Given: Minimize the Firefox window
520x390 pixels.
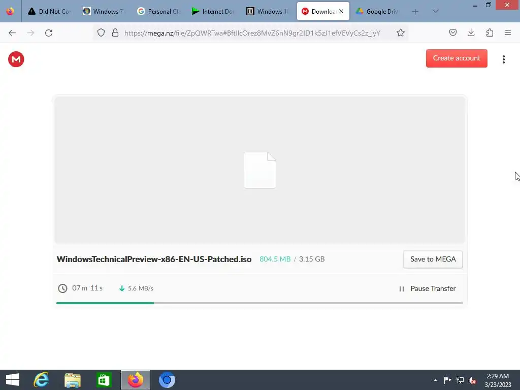Looking at the screenshot, I should click(475, 5).
